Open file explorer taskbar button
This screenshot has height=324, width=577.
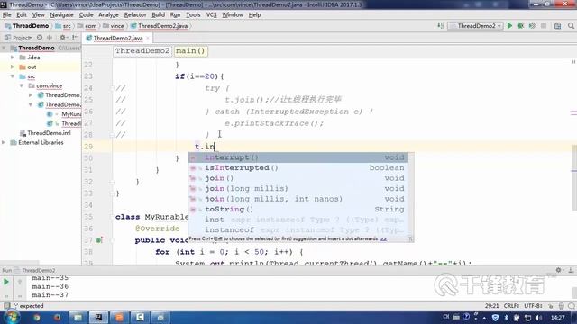tap(78, 318)
